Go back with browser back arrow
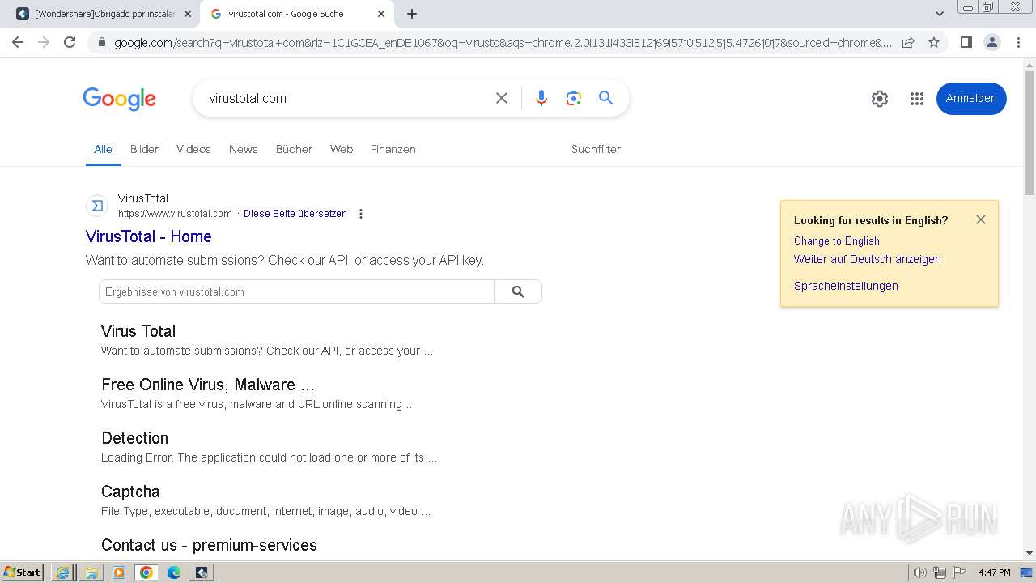 [18, 42]
